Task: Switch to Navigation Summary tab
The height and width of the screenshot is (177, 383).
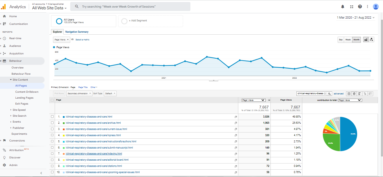Action: (77, 32)
